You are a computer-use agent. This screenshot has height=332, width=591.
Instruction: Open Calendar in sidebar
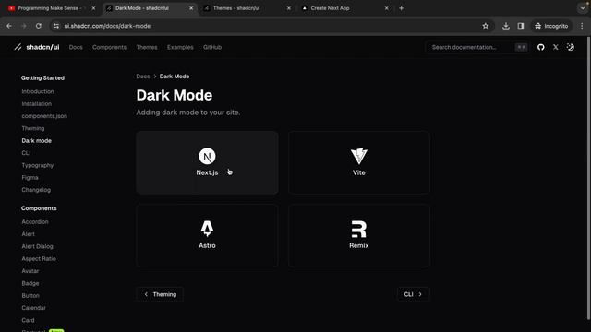[33, 307]
